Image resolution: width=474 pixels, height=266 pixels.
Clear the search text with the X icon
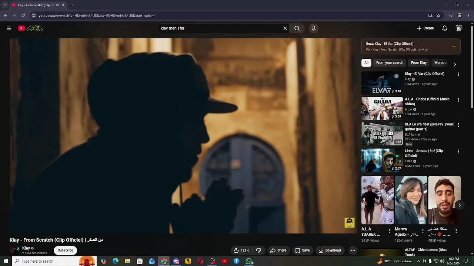pyautogui.click(x=285, y=28)
